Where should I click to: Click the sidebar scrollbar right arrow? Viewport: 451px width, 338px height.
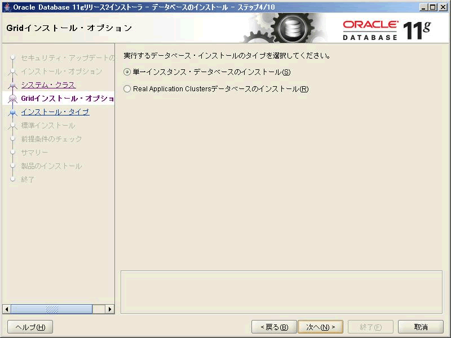click(110, 309)
